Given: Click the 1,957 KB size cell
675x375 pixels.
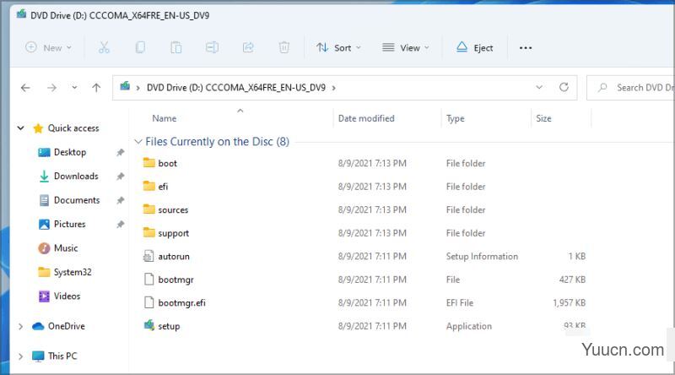Looking at the screenshot, I should (x=569, y=302).
